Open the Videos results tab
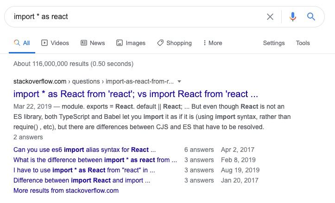This screenshot has width=335, height=203. (x=55, y=43)
